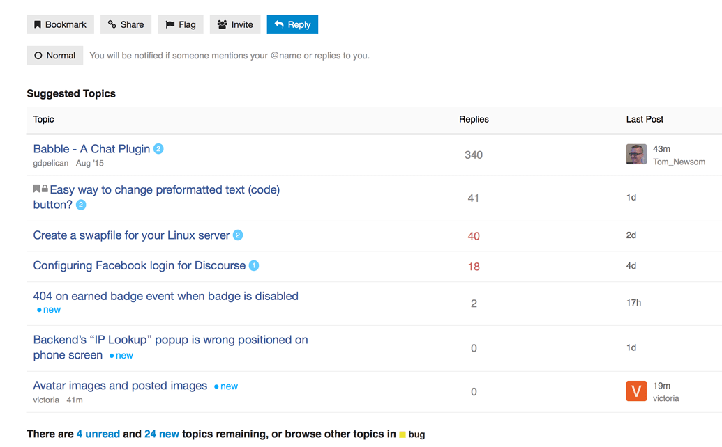Click new indicator under 404 badge topic
The width and height of the screenshot is (722, 447).
[49, 310]
